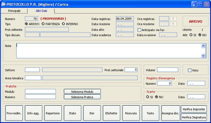The height and width of the screenshot is (123, 211).
Task: Enable Anticipato via fax checkbox
Action: [x=139, y=30]
